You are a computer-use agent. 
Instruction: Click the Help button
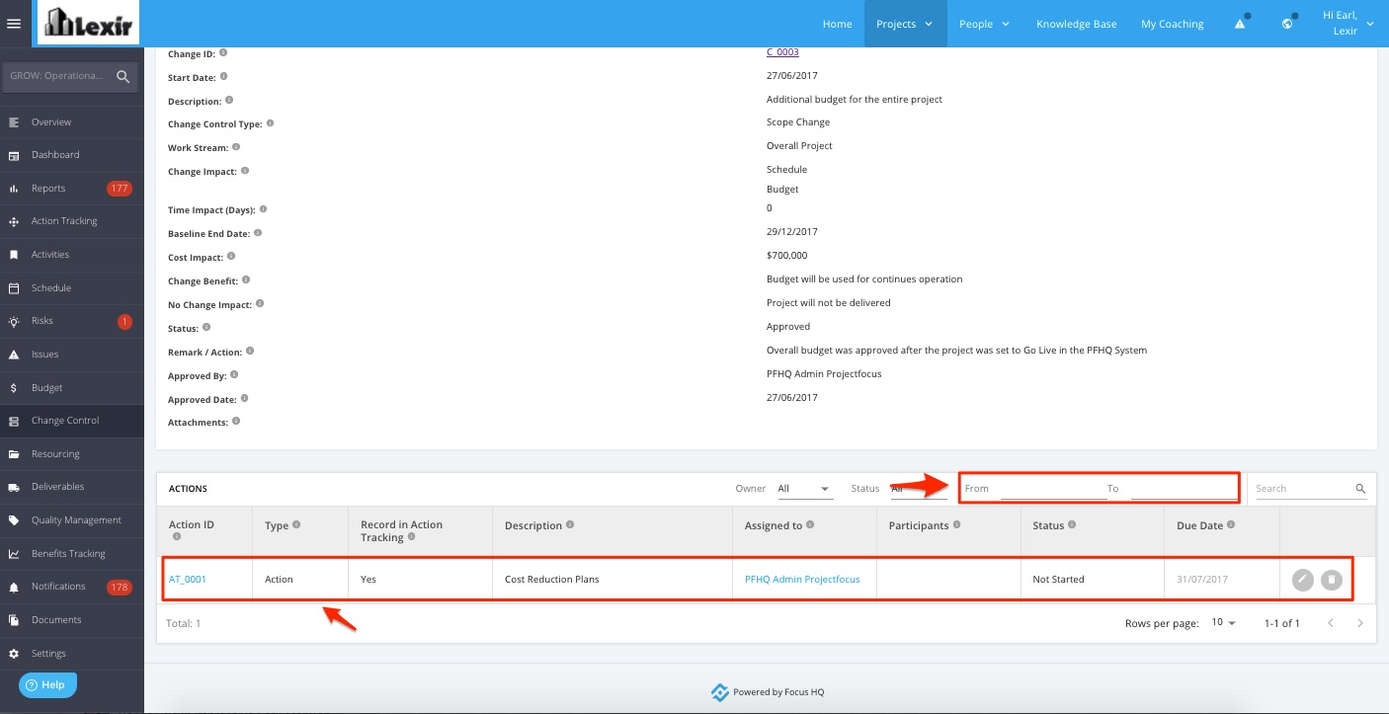pyautogui.click(x=47, y=684)
